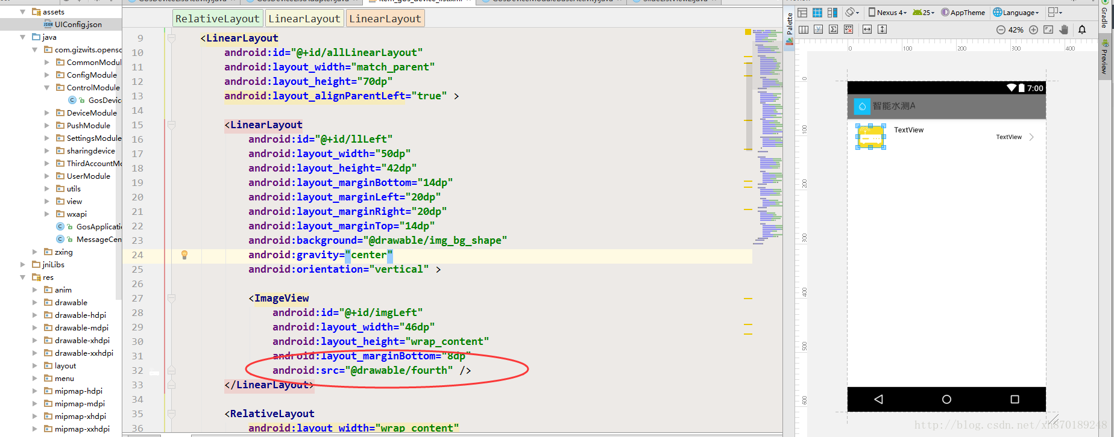Select the first LinearLayout breadcrumb tab
Screen dimensions: 1114x437
click(304, 19)
